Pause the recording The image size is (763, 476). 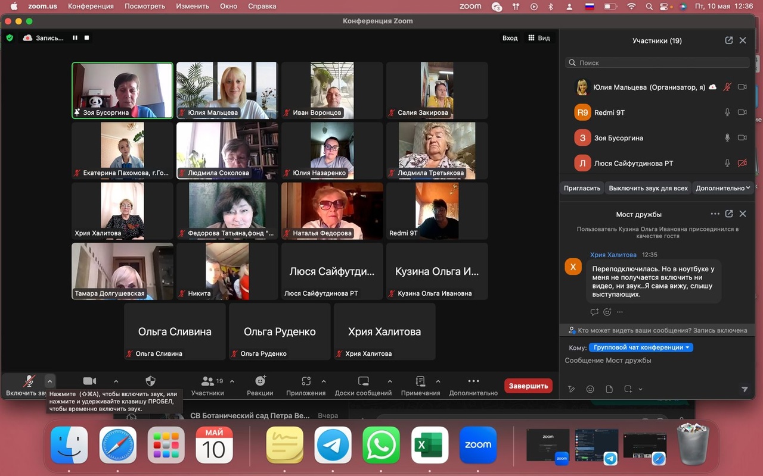75,37
